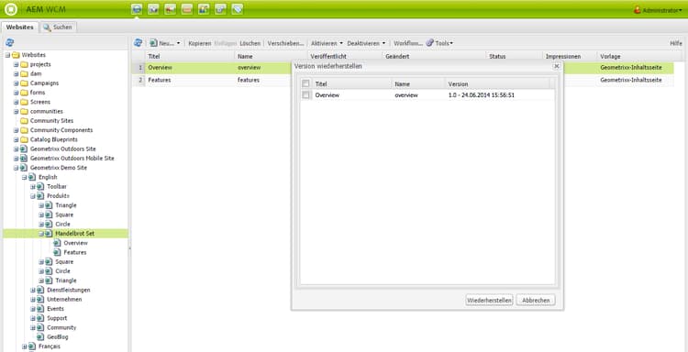Open the Websites globe icon in top bar
This screenshot has width=688, height=352.
tap(137, 9)
